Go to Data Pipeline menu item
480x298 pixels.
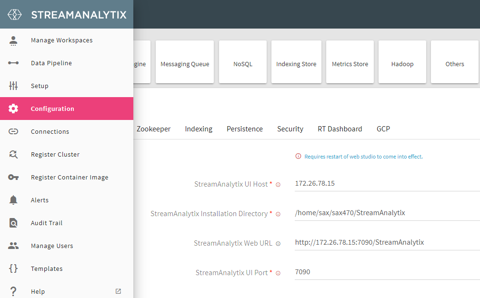pos(67,63)
